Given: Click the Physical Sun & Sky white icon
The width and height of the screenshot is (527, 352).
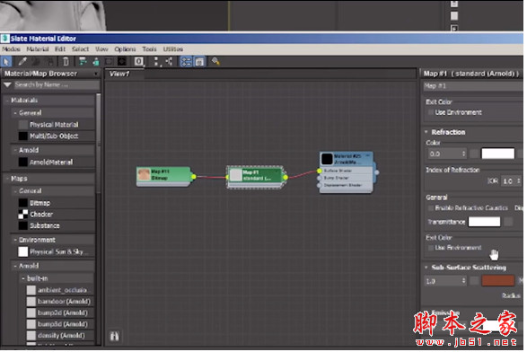Looking at the screenshot, I should (23, 251).
